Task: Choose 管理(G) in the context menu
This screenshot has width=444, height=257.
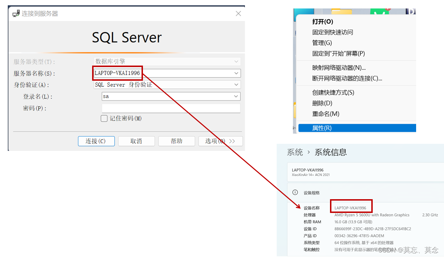Action: (356, 43)
